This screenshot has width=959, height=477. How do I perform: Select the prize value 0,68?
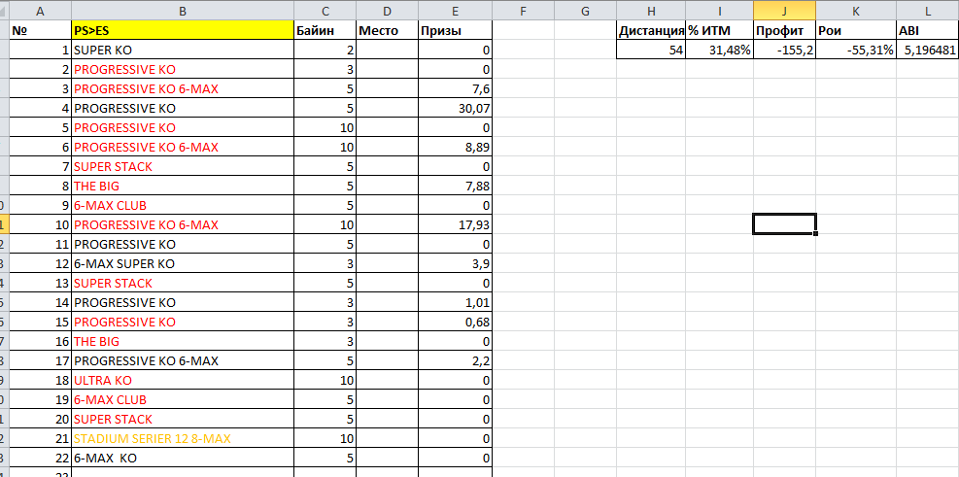[x=455, y=323]
